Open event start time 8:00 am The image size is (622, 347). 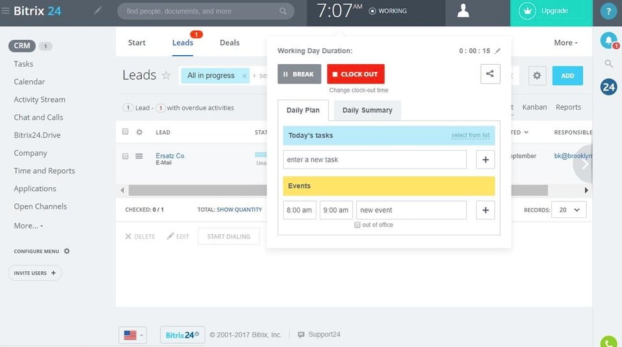[300, 210]
